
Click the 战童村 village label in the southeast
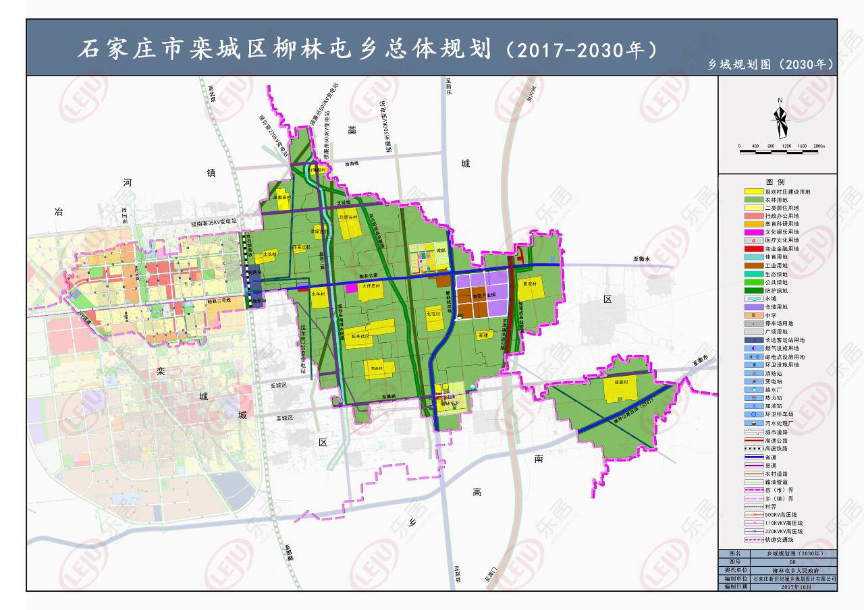click(x=622, y=383)
